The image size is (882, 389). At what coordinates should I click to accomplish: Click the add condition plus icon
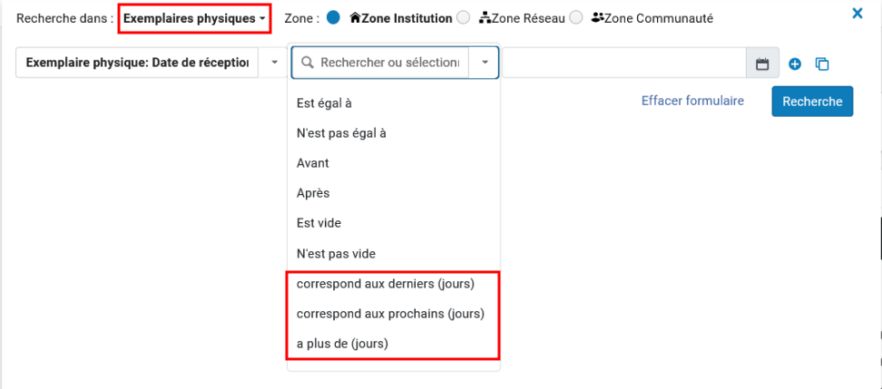click(795, 63)
